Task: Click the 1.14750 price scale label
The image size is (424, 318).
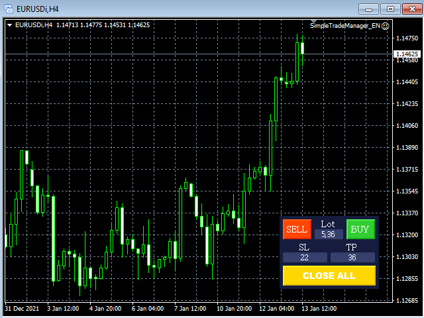Action: tap(407, 38)
